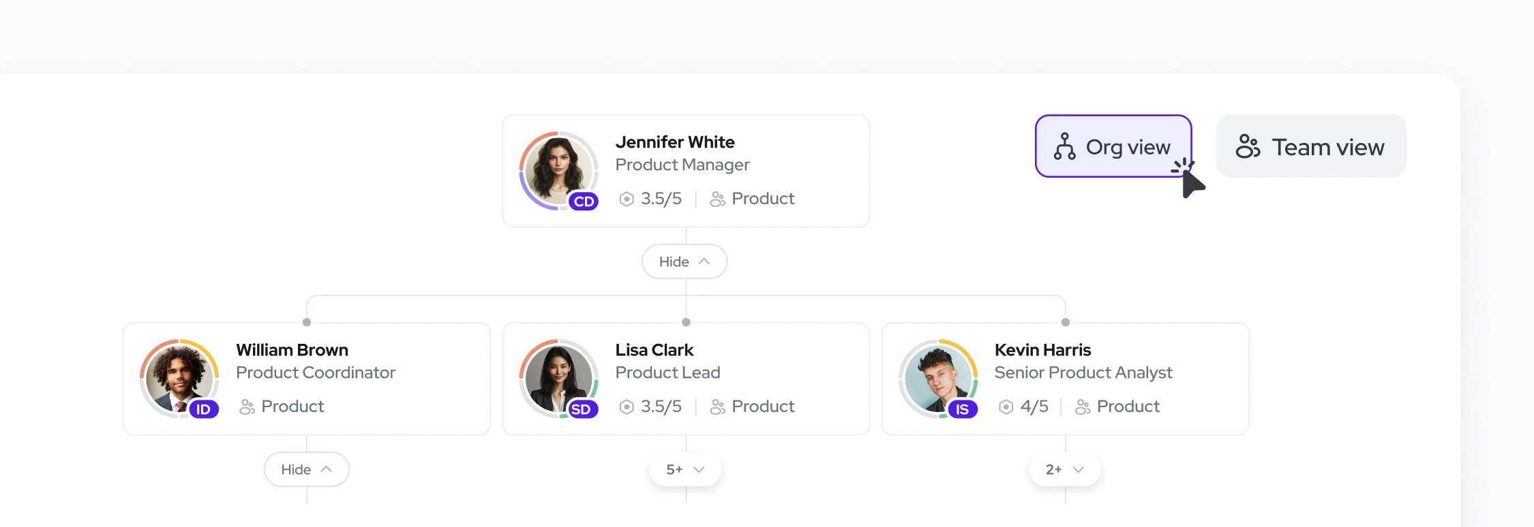The width and height of the screenshot is (1534, 527).
Task: Click the Team view people icon
Action: click(1248, 146)
